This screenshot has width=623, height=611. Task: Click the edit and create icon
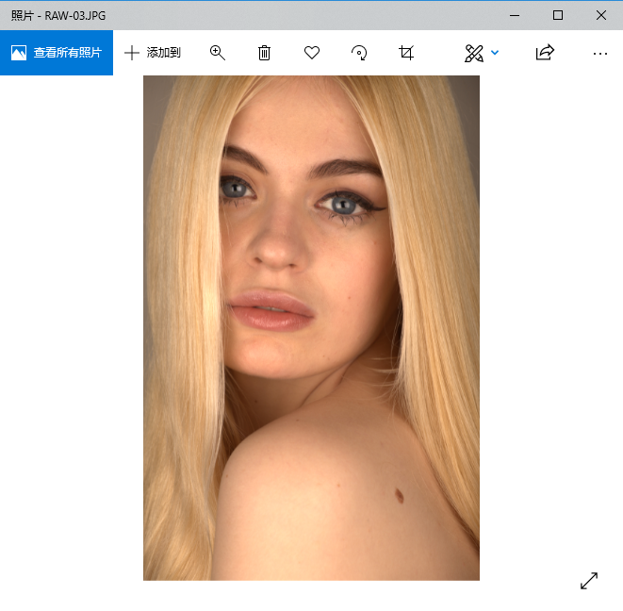click(473, 53)
